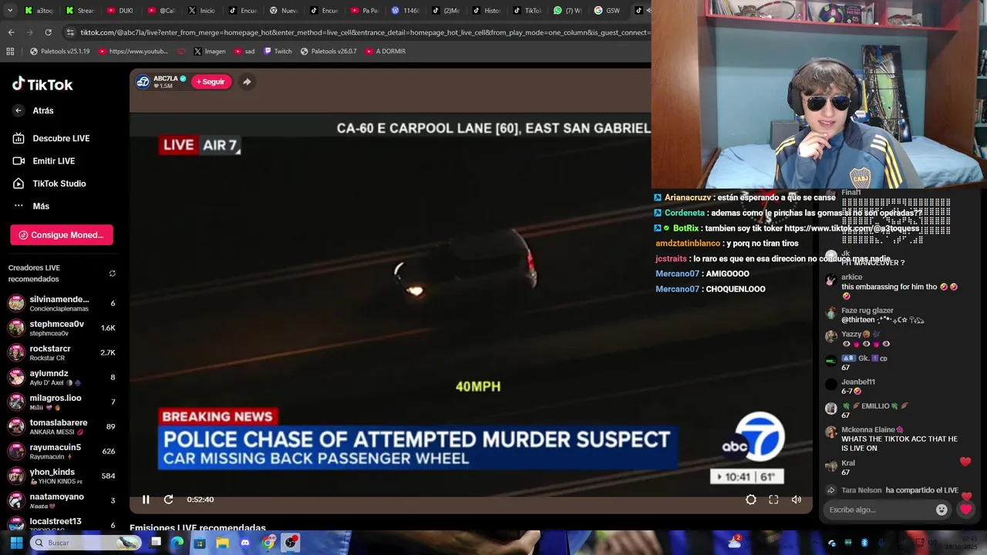Open the Más menu
The image size is (987, 555).
tap(31, 206)
